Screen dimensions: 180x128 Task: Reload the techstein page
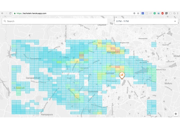click(10, 13)
